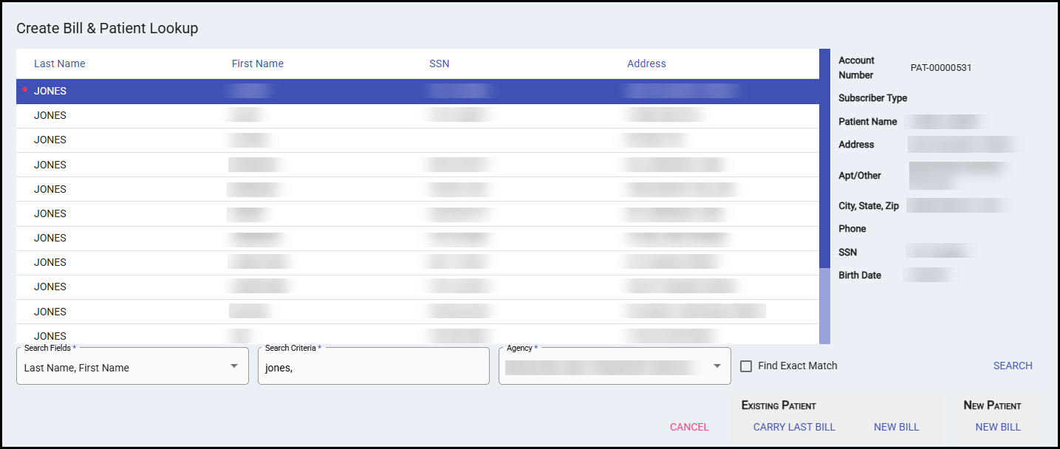The height and width of the screenshot is (449, 1060).
Task: Click the pink CANCEL button
Action: coord(688,427)
